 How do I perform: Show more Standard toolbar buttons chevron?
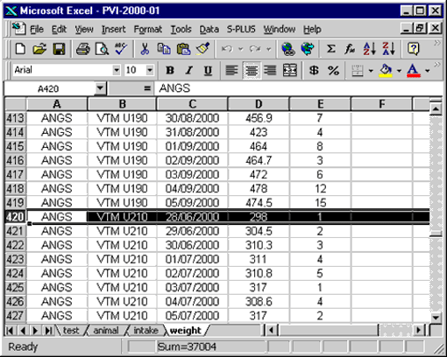436,43
